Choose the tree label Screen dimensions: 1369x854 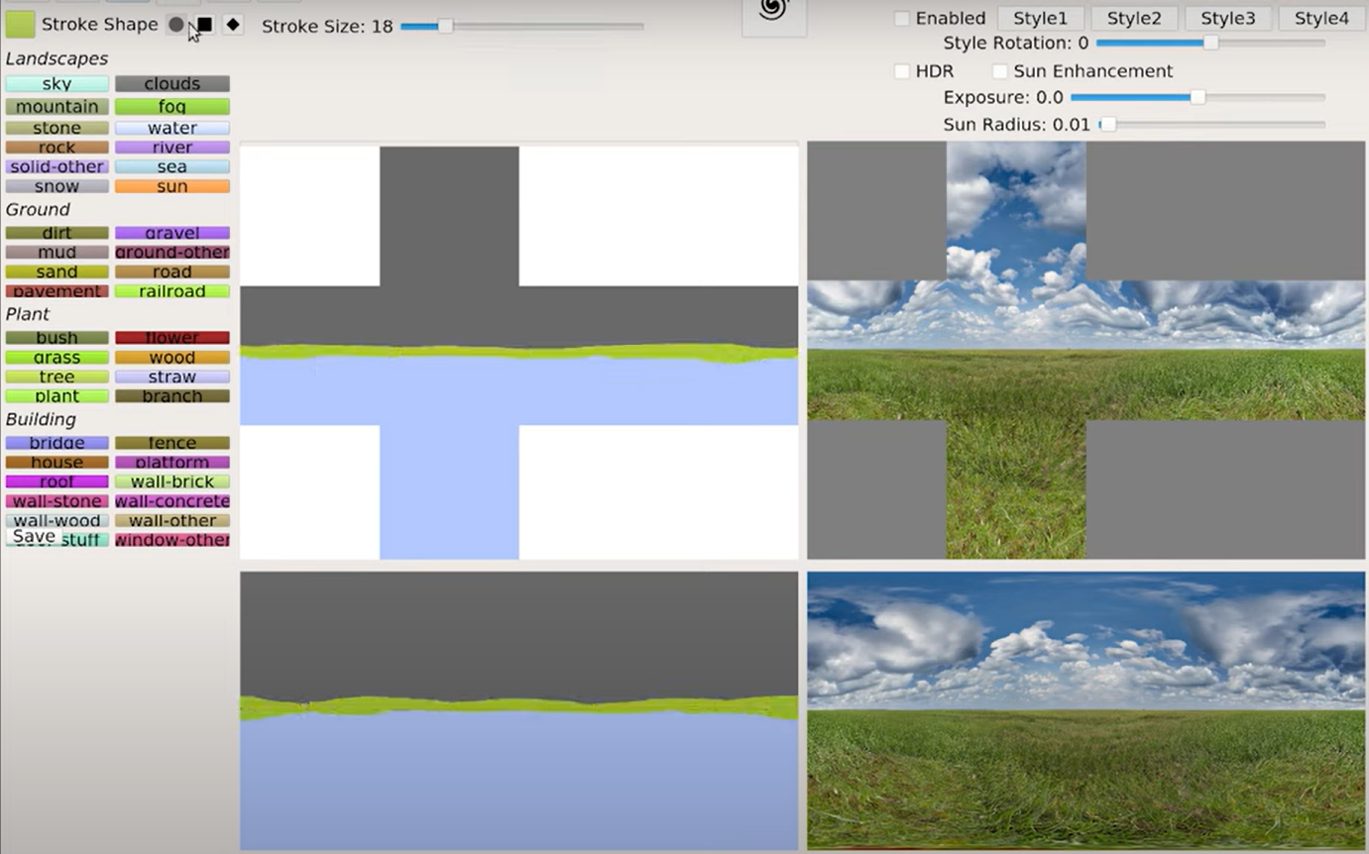pos(57,377)
